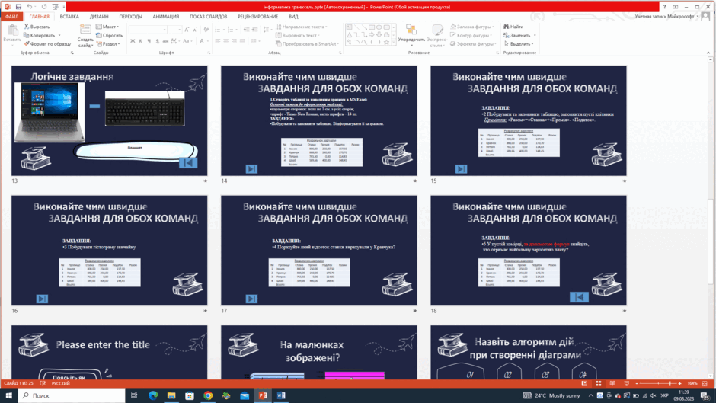This screenshot has height=403, width=716.
Task: Toggle underline Ч formatting
Action: click(149, 41)
